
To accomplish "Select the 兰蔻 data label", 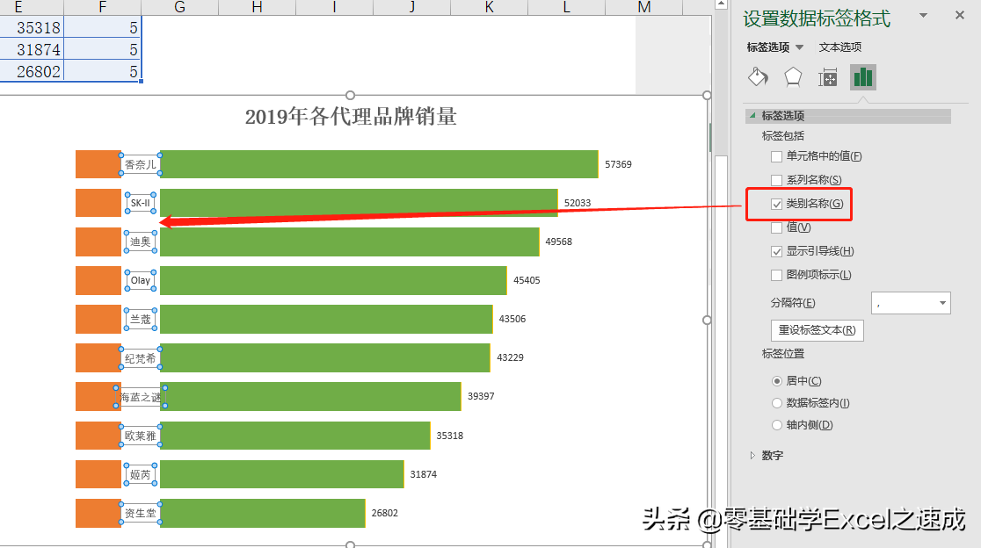I will 140,320.
